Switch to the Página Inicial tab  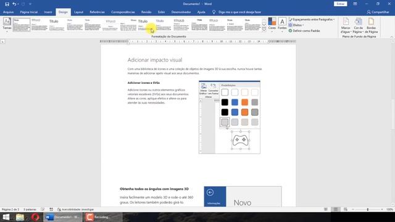click(x=29, y=12)
